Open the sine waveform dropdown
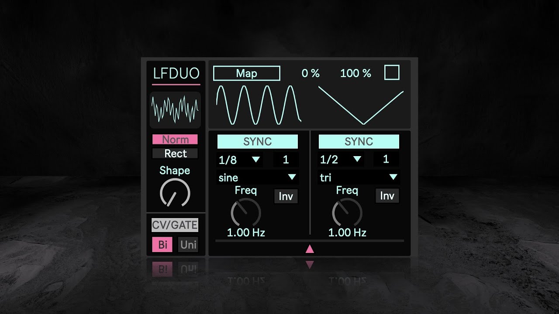The width and height of the screenshot is (559, 314). point(258,177)
